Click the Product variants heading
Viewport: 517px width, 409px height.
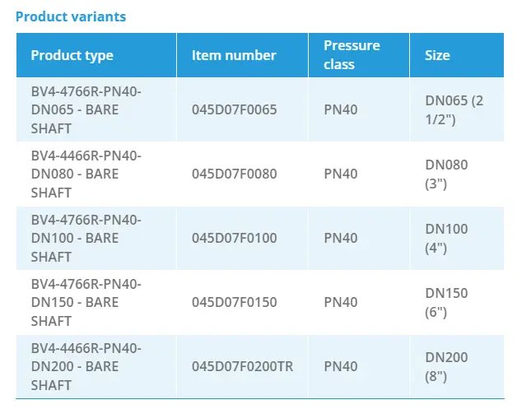click(x=71, y=16)
